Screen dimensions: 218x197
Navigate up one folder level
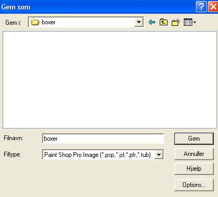click(163, 22)
